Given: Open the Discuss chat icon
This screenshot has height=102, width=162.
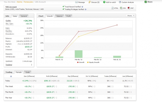Looking at the screenshot, I should pyautogui.click(x=89, y=2).
